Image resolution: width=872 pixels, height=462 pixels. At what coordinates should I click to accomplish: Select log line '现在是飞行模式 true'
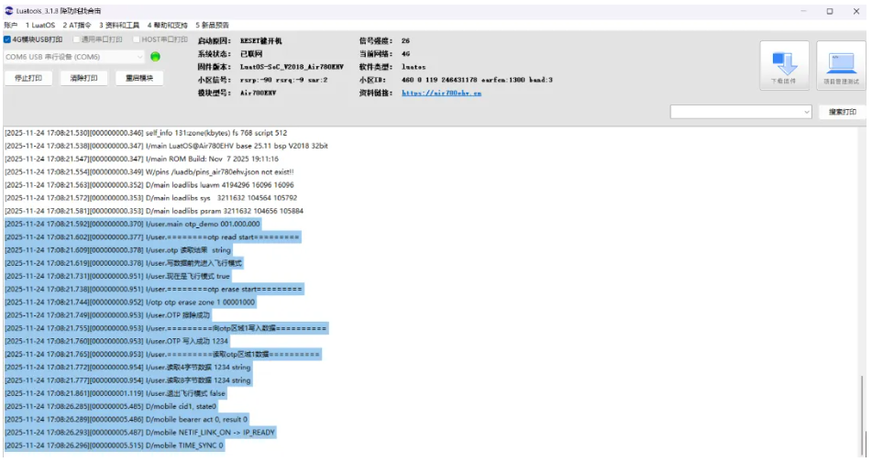tap(117, 276)
